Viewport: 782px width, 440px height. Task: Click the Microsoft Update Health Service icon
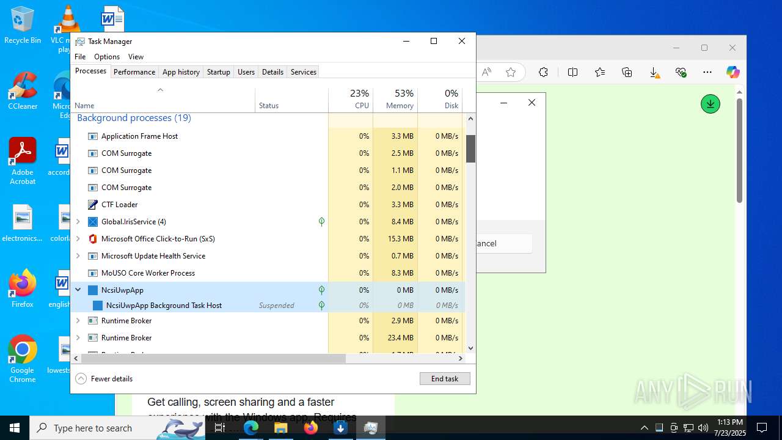(x=93, y=256)
